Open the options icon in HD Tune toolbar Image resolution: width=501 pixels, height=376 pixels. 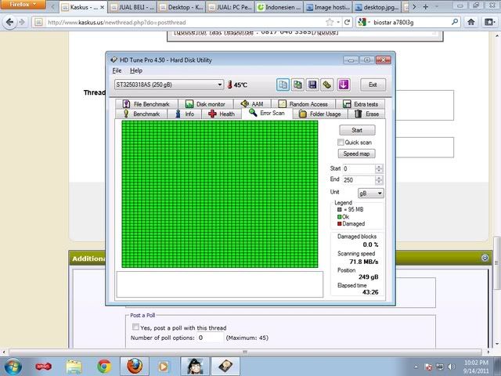pos(327,85)
